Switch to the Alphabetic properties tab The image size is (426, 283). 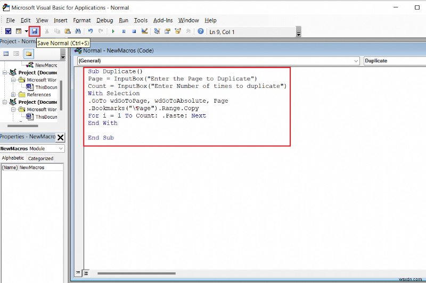pos(13,158)
